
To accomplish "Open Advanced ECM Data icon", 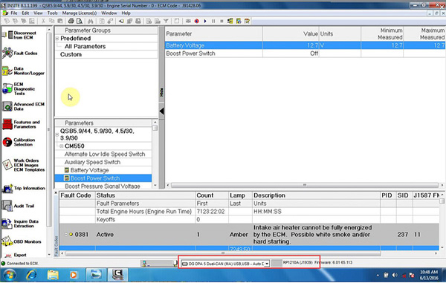I will point(7,106).
